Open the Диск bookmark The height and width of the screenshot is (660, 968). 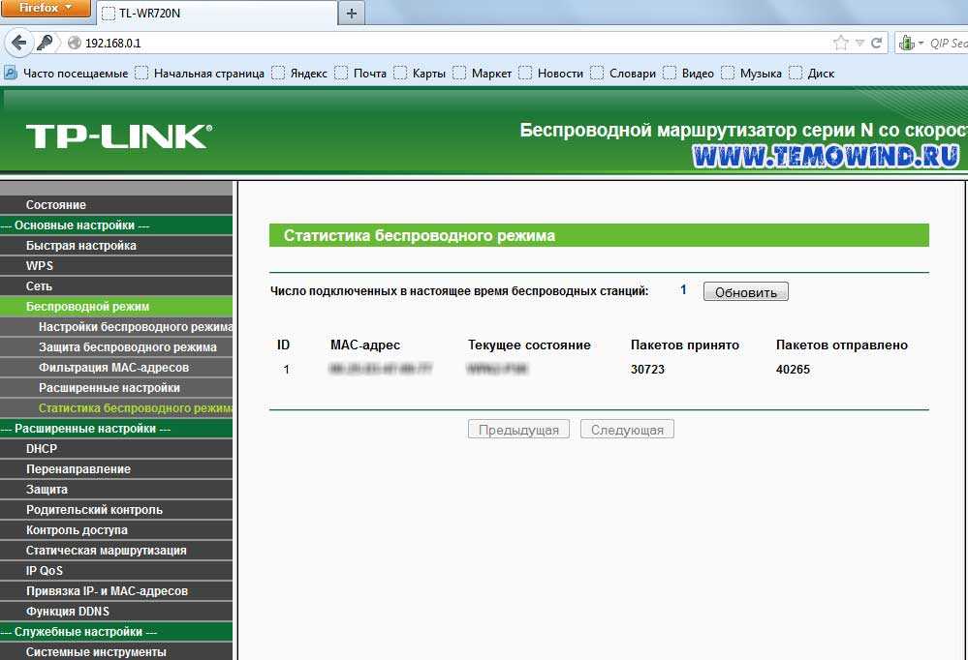point(812,74)
